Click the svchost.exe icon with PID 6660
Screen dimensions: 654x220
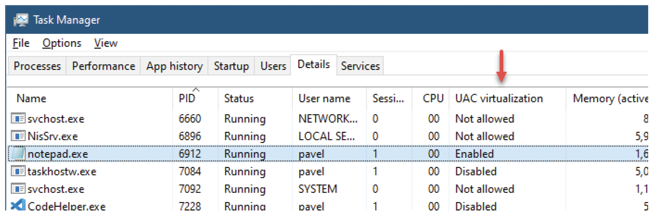point(18,118)
